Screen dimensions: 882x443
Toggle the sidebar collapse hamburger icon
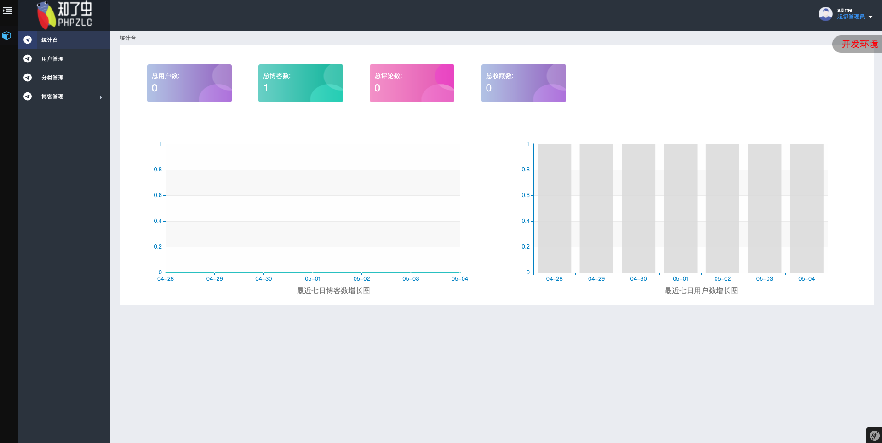[x=7, y=10]
